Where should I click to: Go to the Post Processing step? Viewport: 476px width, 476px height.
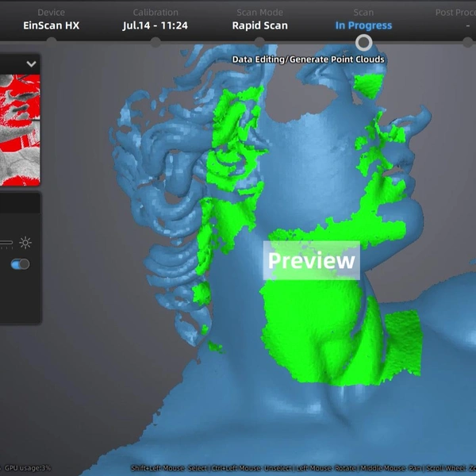point(455,19)
